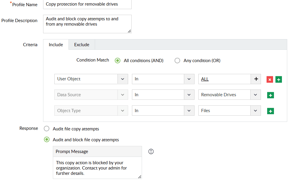Click plus to choose user objects
Image resolution: width=289 pixels, height=181 pixels.
point(256,79)
